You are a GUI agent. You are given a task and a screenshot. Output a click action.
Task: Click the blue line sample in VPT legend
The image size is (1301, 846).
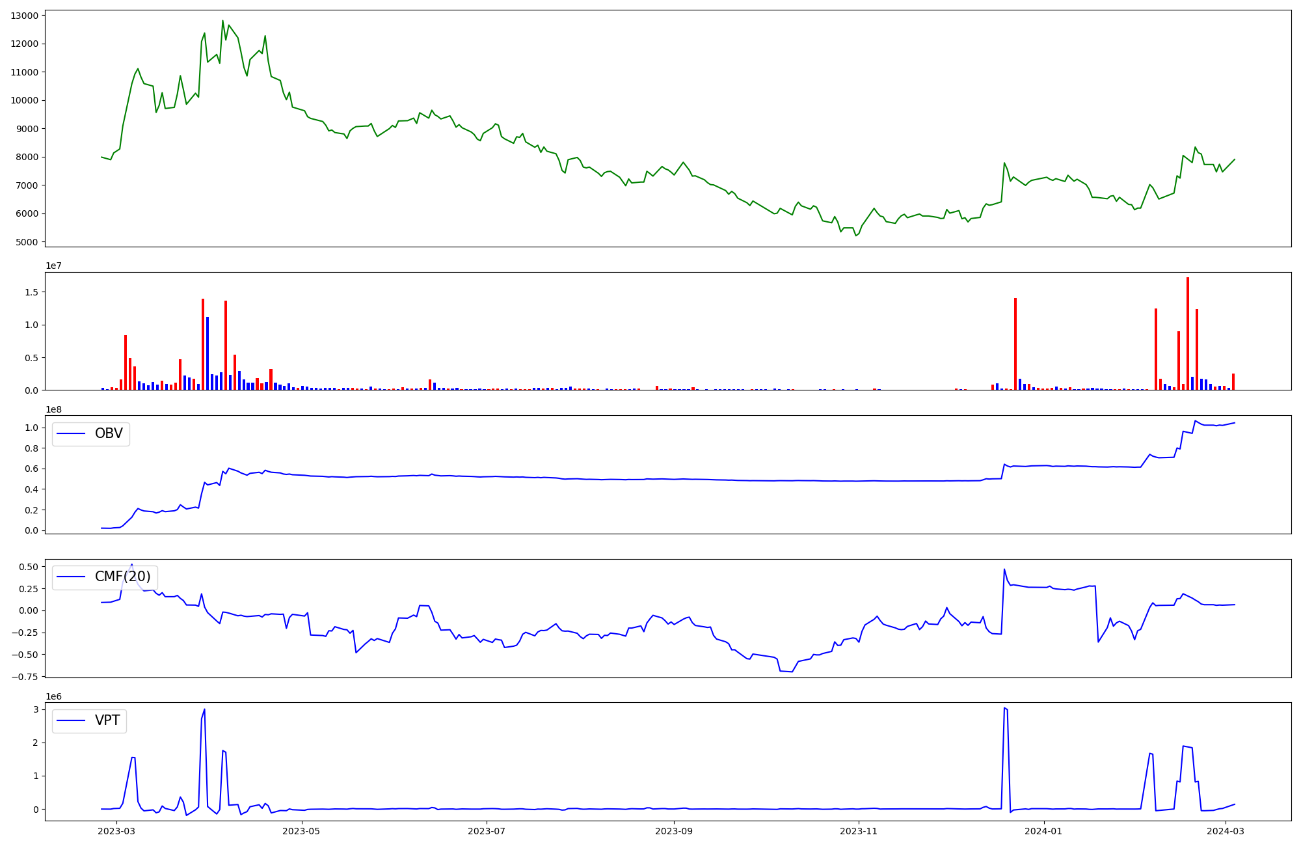tap(72, 720)
